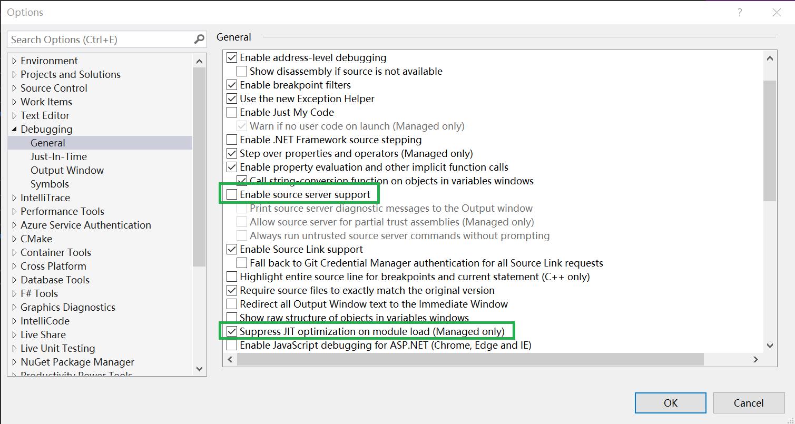
Task: Expand the Performance Tools node
Action: point(14,212)
